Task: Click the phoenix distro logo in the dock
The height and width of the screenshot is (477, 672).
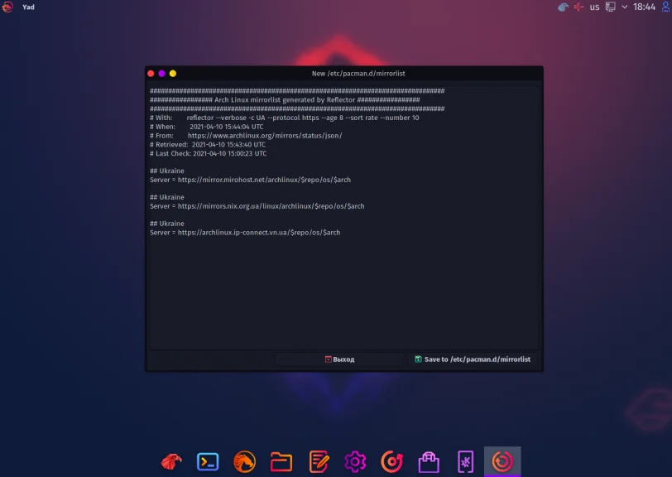Action: point(170,461)
